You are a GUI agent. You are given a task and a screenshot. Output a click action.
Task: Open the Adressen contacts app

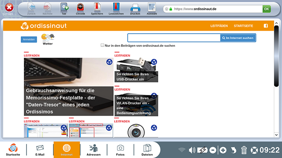(94, 150)
